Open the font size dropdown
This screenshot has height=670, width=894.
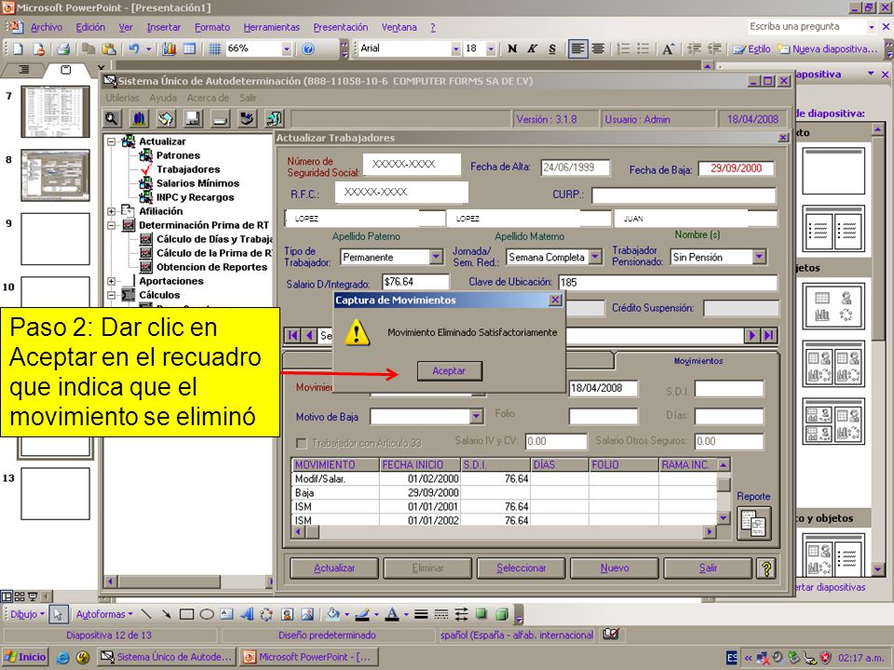point(491,49)
